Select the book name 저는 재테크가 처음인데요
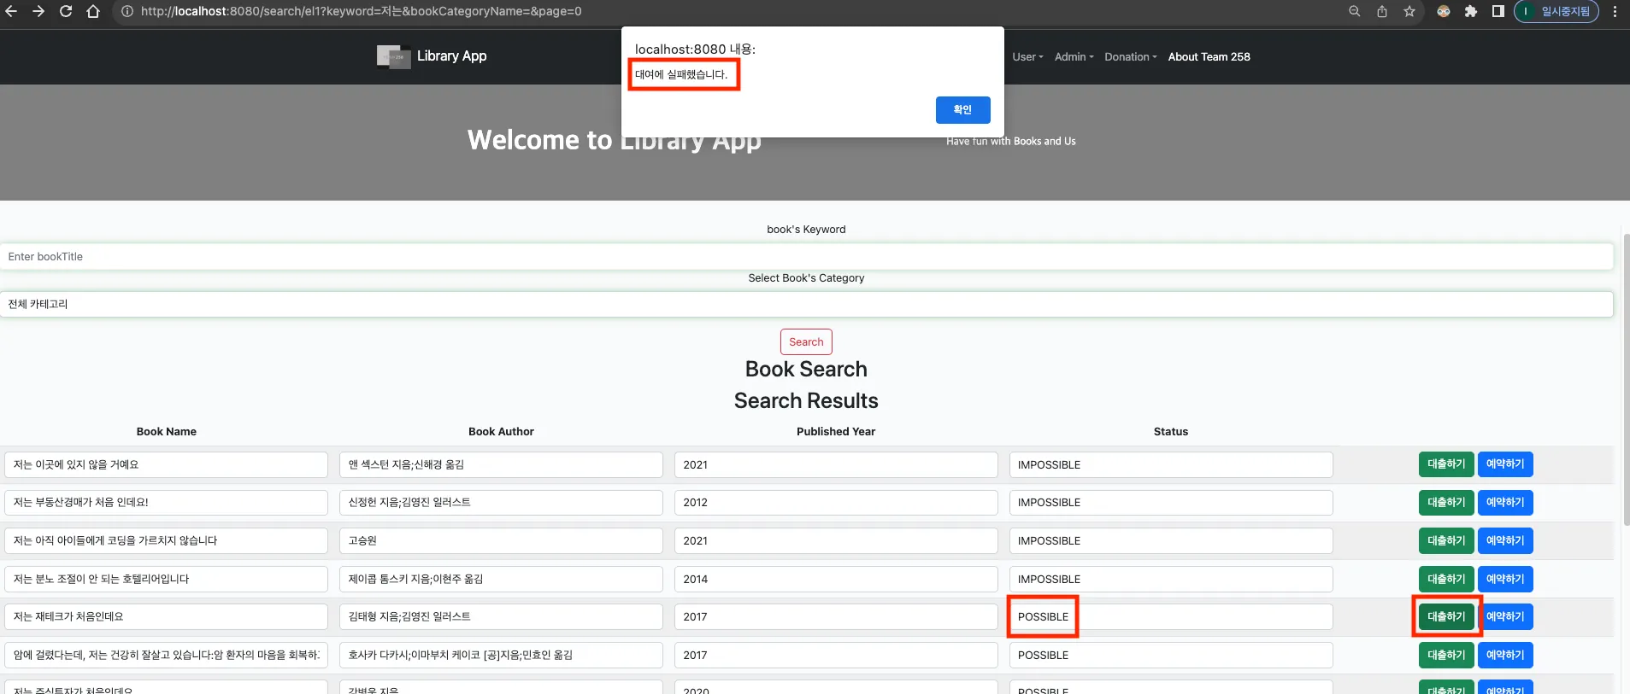 166,617
